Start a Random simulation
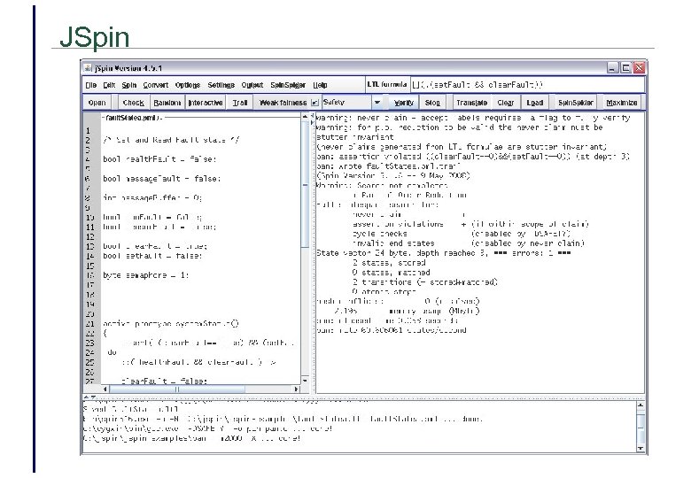This screenshot has height=478, width=691. tap(167, 103)
